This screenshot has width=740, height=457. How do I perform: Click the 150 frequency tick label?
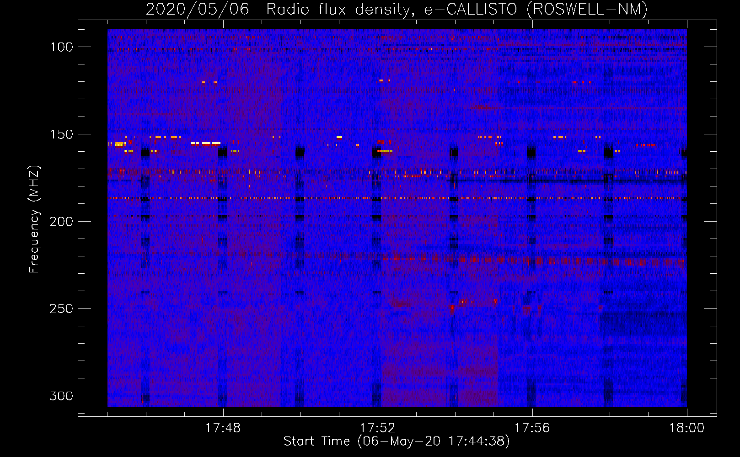click(61, 134)
